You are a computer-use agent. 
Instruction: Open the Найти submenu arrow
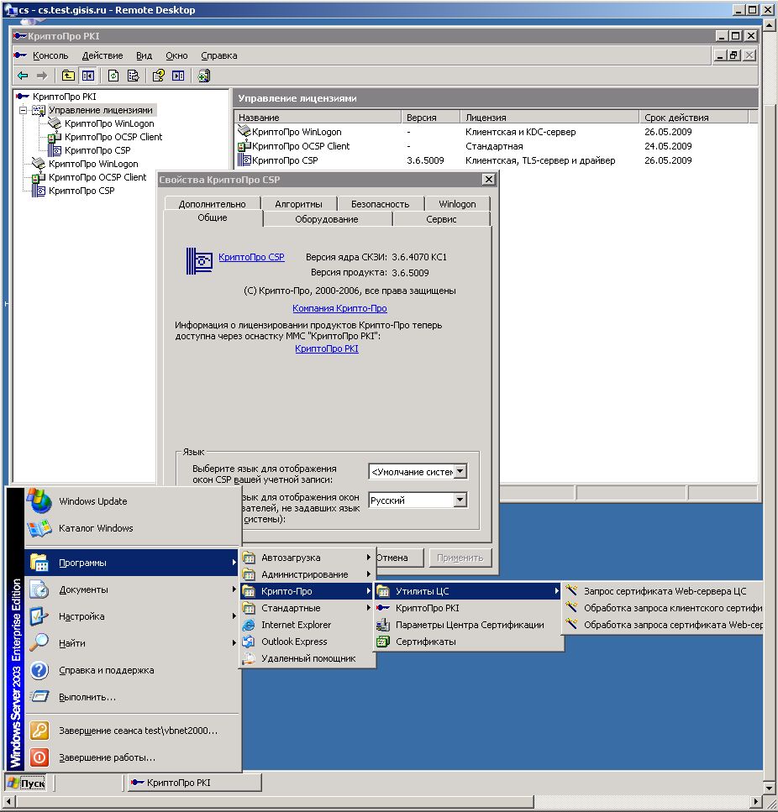click(x=234, y=643)
